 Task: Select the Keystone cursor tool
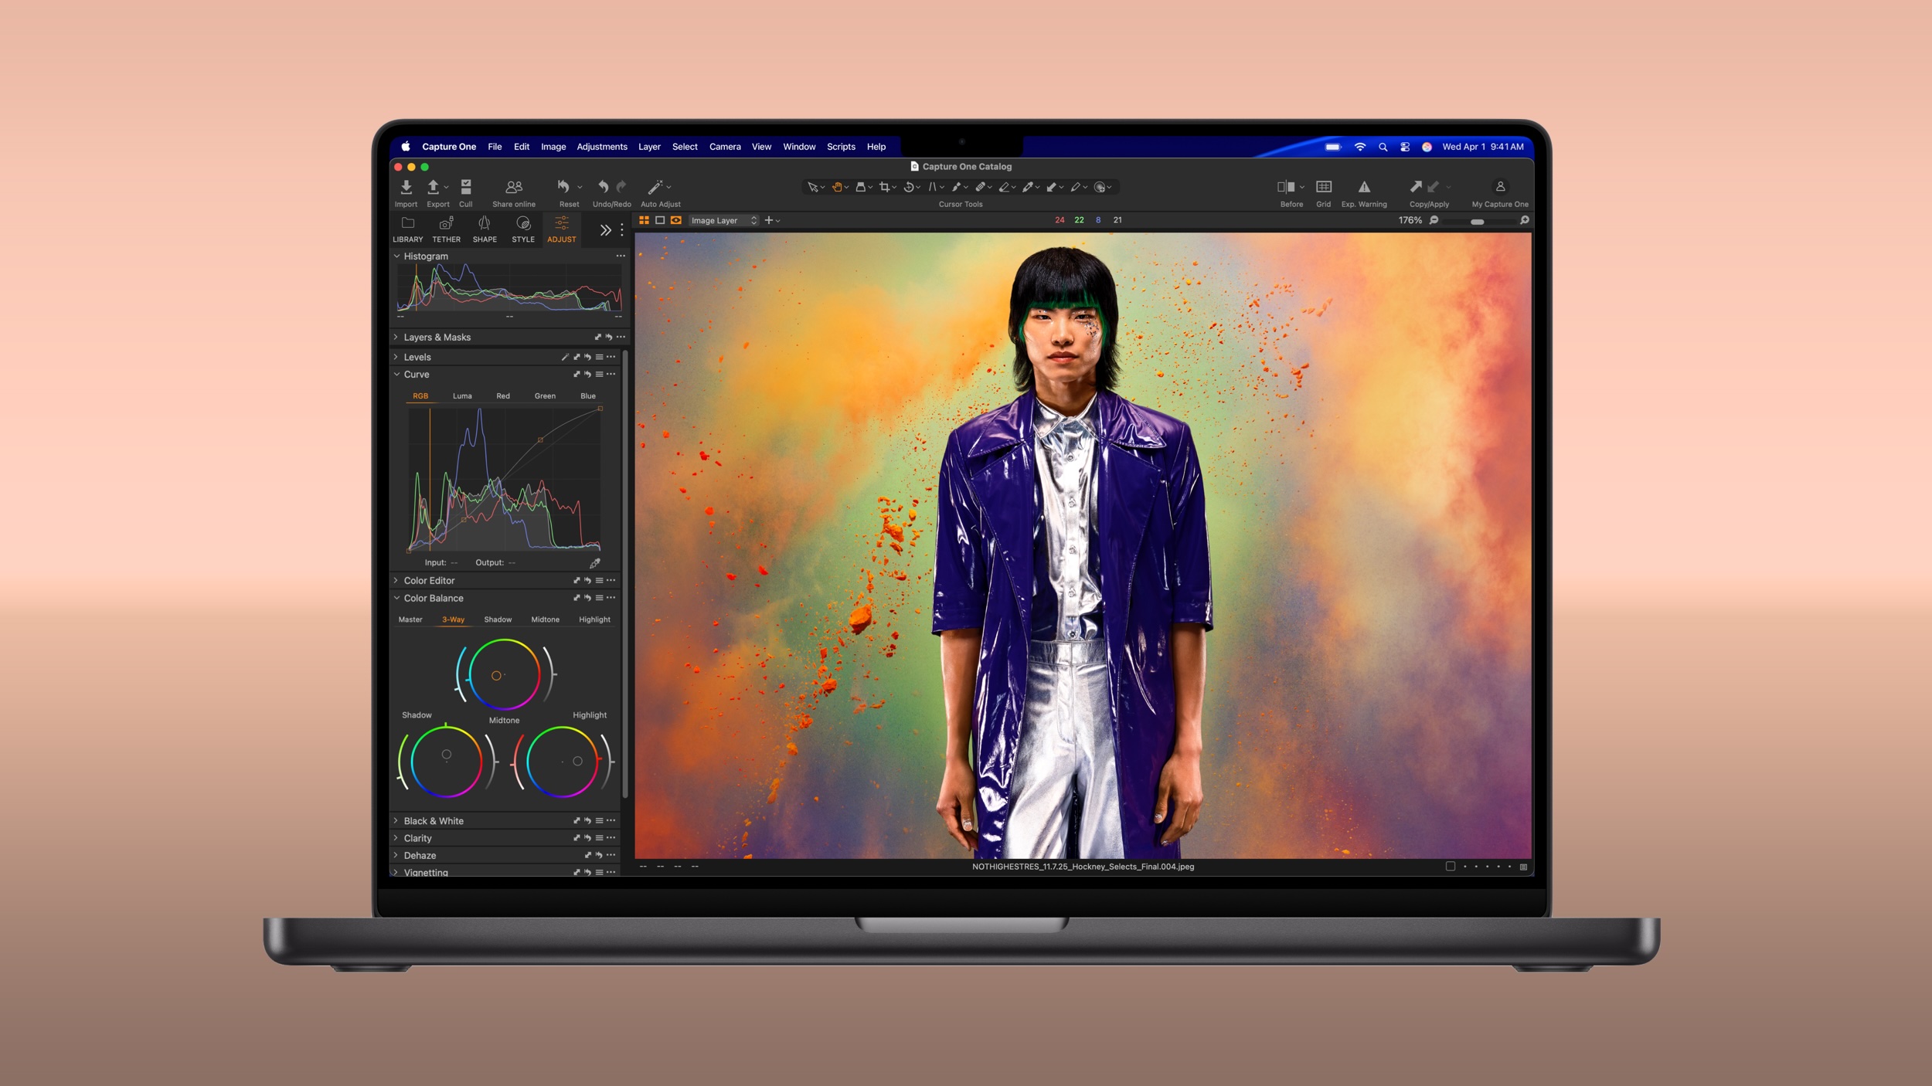[x=932, y=187]
